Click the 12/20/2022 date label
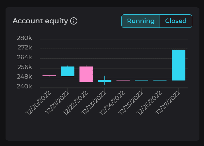 coord(38,103)
